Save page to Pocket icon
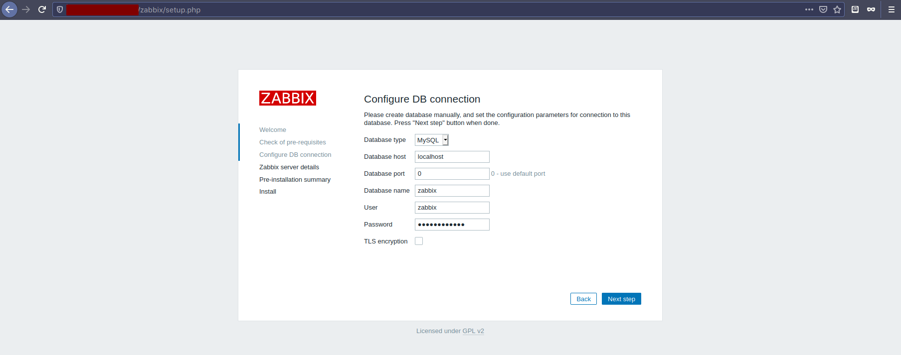This screenshot has height=355, width=901. [x=823, y=9]
